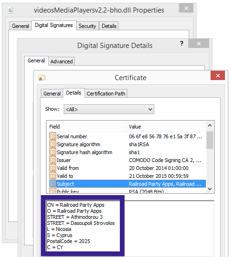Click 'STREET = Athinodorou 3' line

pyautogui.click(x=75, y=217)
